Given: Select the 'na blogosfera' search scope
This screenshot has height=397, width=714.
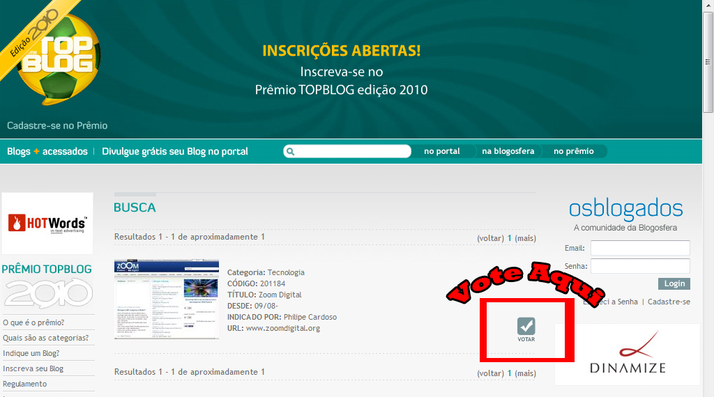Looking at the screenshot, I should click(508, 151).
